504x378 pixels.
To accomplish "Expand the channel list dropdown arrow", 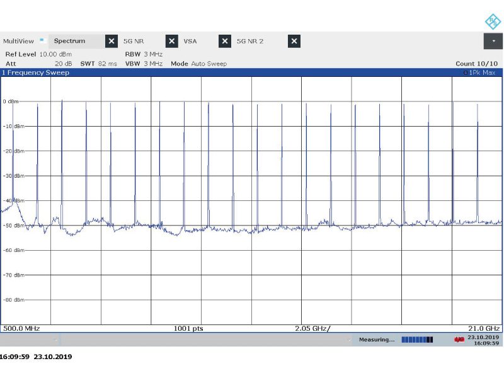I will (x=493, y=41).
